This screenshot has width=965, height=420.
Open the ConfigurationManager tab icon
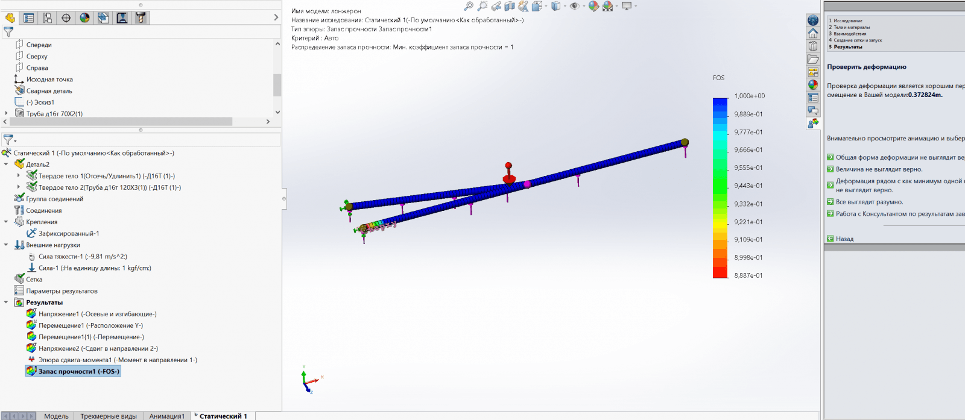click(x=47, y=18)
